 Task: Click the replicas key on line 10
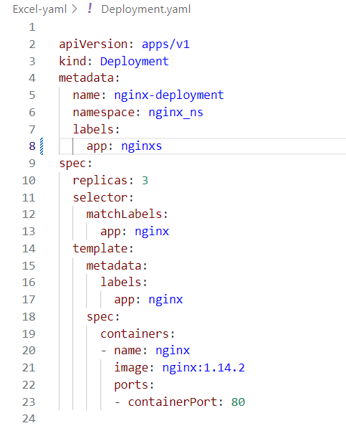[x=100, y=181]
